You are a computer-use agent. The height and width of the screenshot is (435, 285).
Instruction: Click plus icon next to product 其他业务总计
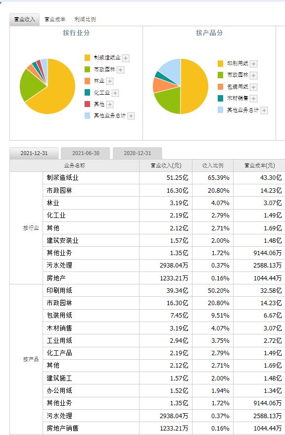tap(264, 110)
